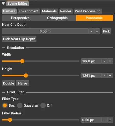Adjust the Height slider handle

[26, 75]
